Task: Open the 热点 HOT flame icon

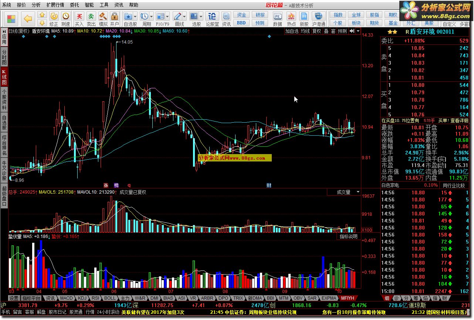Action: click(291, 16)
